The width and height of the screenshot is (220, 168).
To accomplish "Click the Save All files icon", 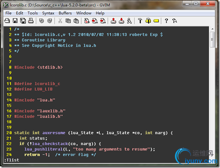I will (23, 21).
